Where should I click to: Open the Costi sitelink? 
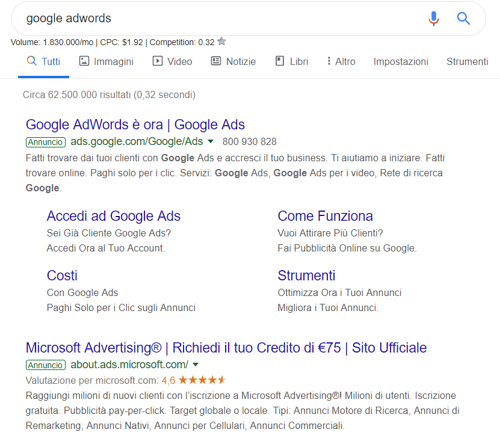point(62,276)
